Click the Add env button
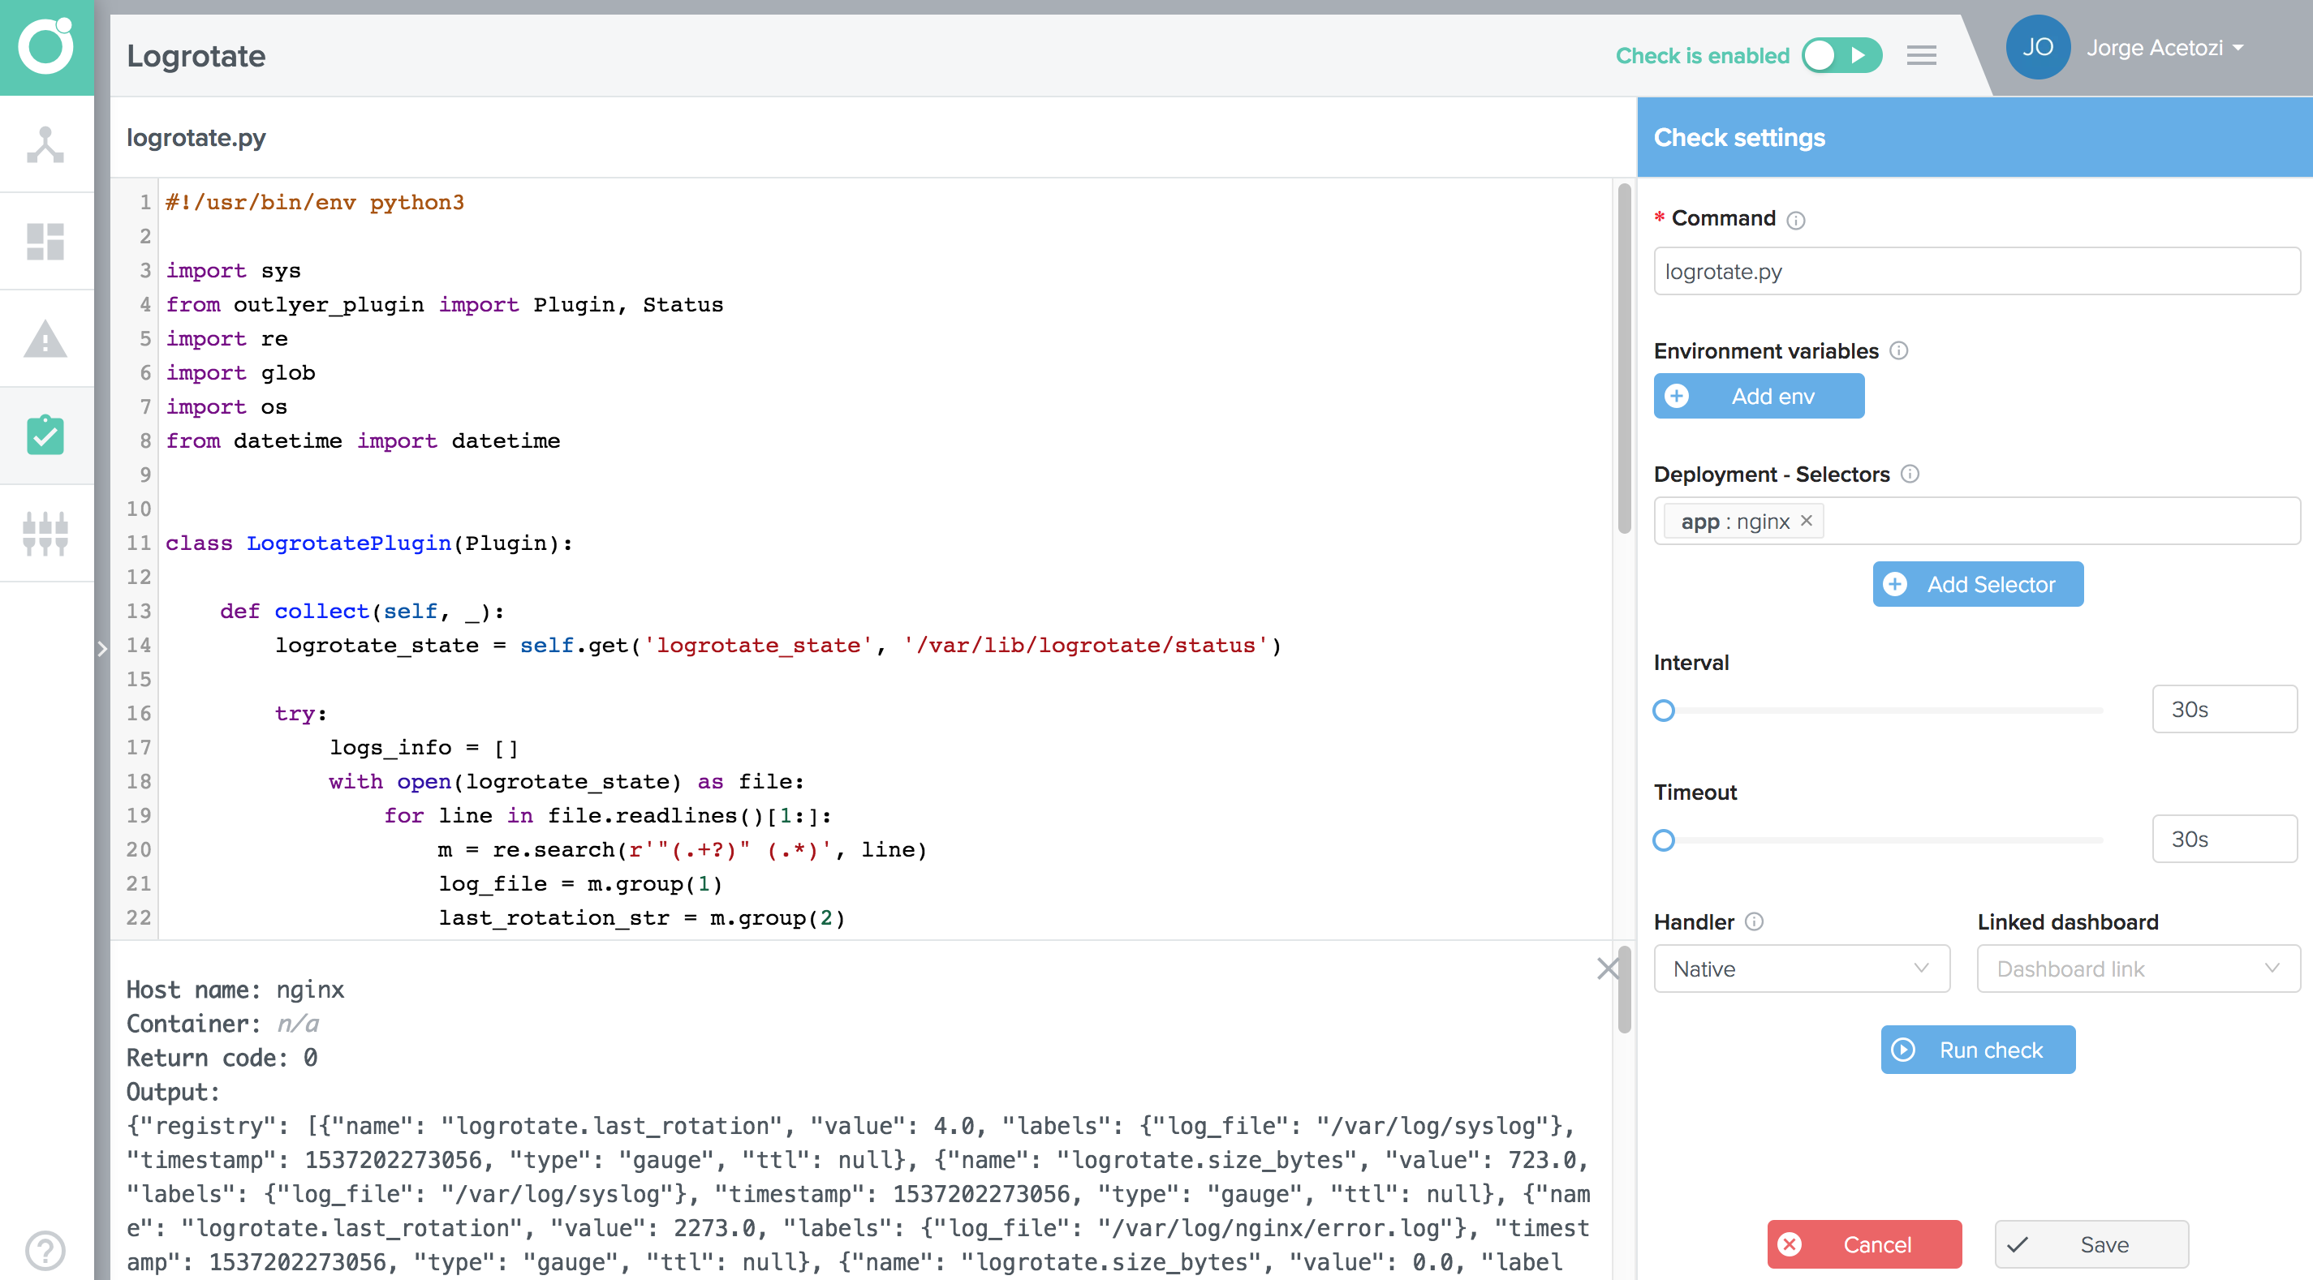The width and height of the screenshot is (2313, 1280). click(x=1756, y=396)
